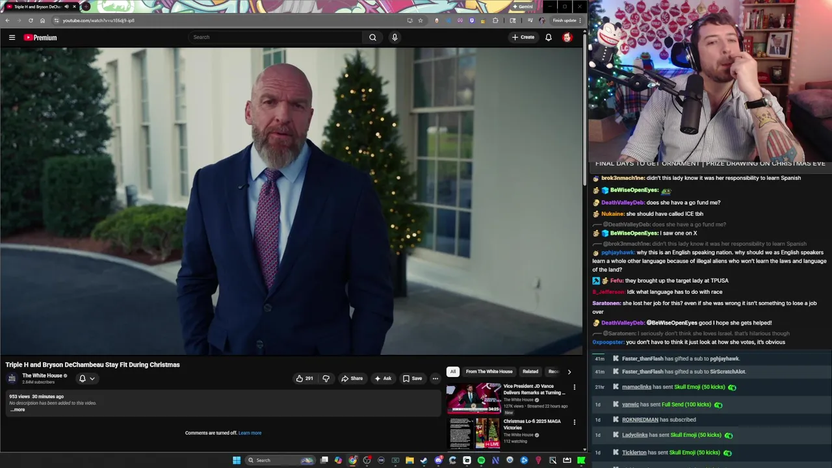Like the video with 291 likes

pyautogui.click(x=304, y=378)
